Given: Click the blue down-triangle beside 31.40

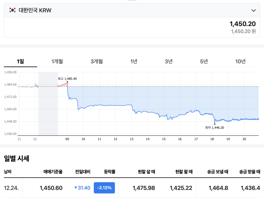Looking at the screenshot, I should (76, 188).
